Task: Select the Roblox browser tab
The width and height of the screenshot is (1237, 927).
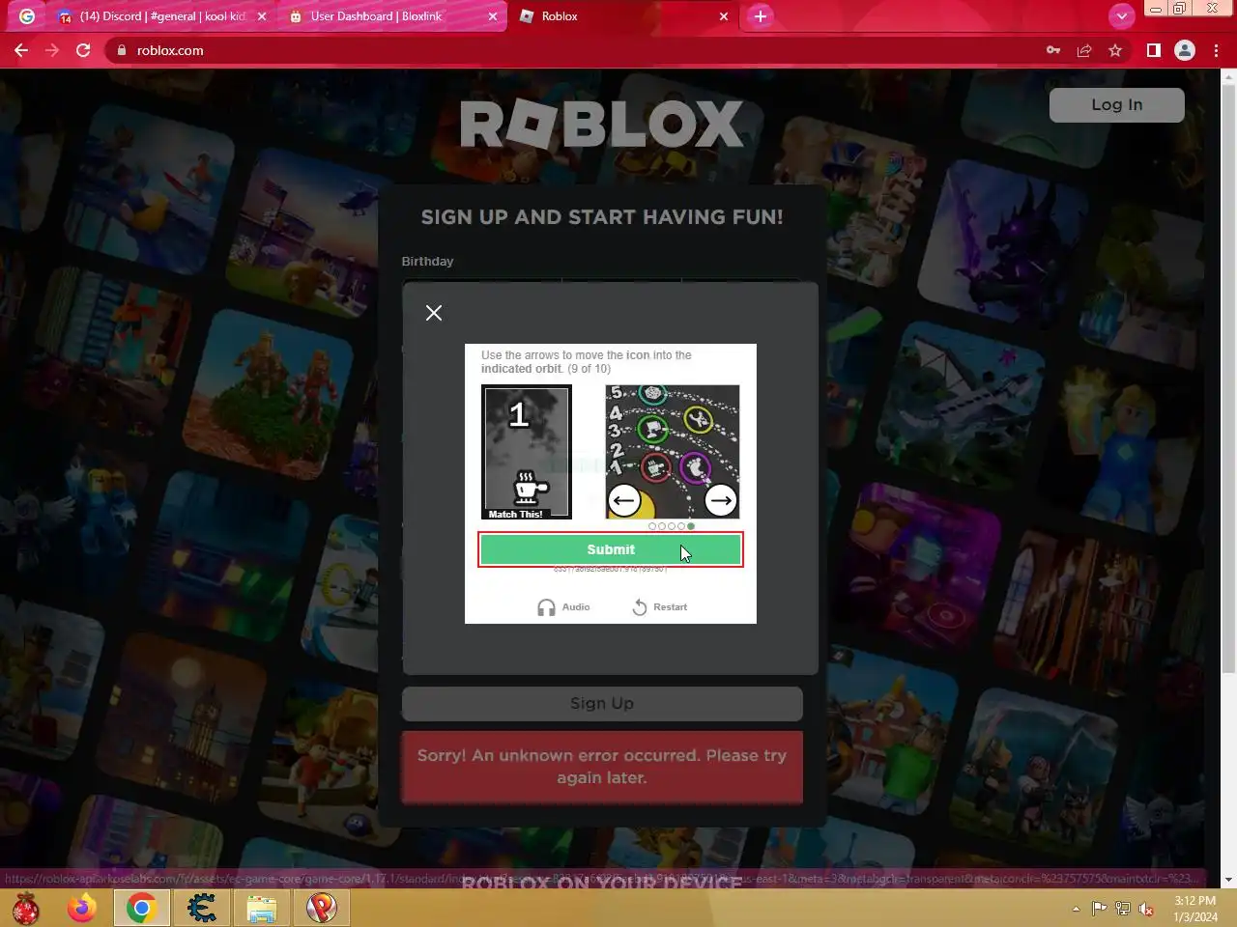Action: click(623, 16)
